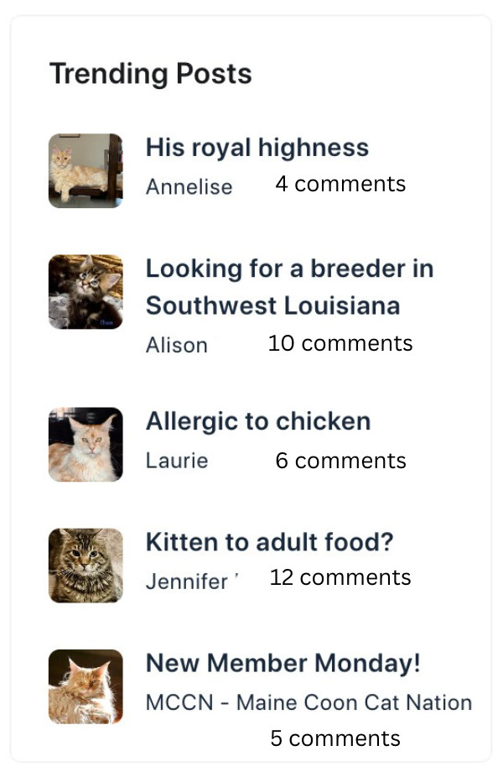Image resolution: width=503 pixels, height=777 pixels.
Task: Open the "His royal highness" post
Action: pyautogui.click(x=257, y=148)
